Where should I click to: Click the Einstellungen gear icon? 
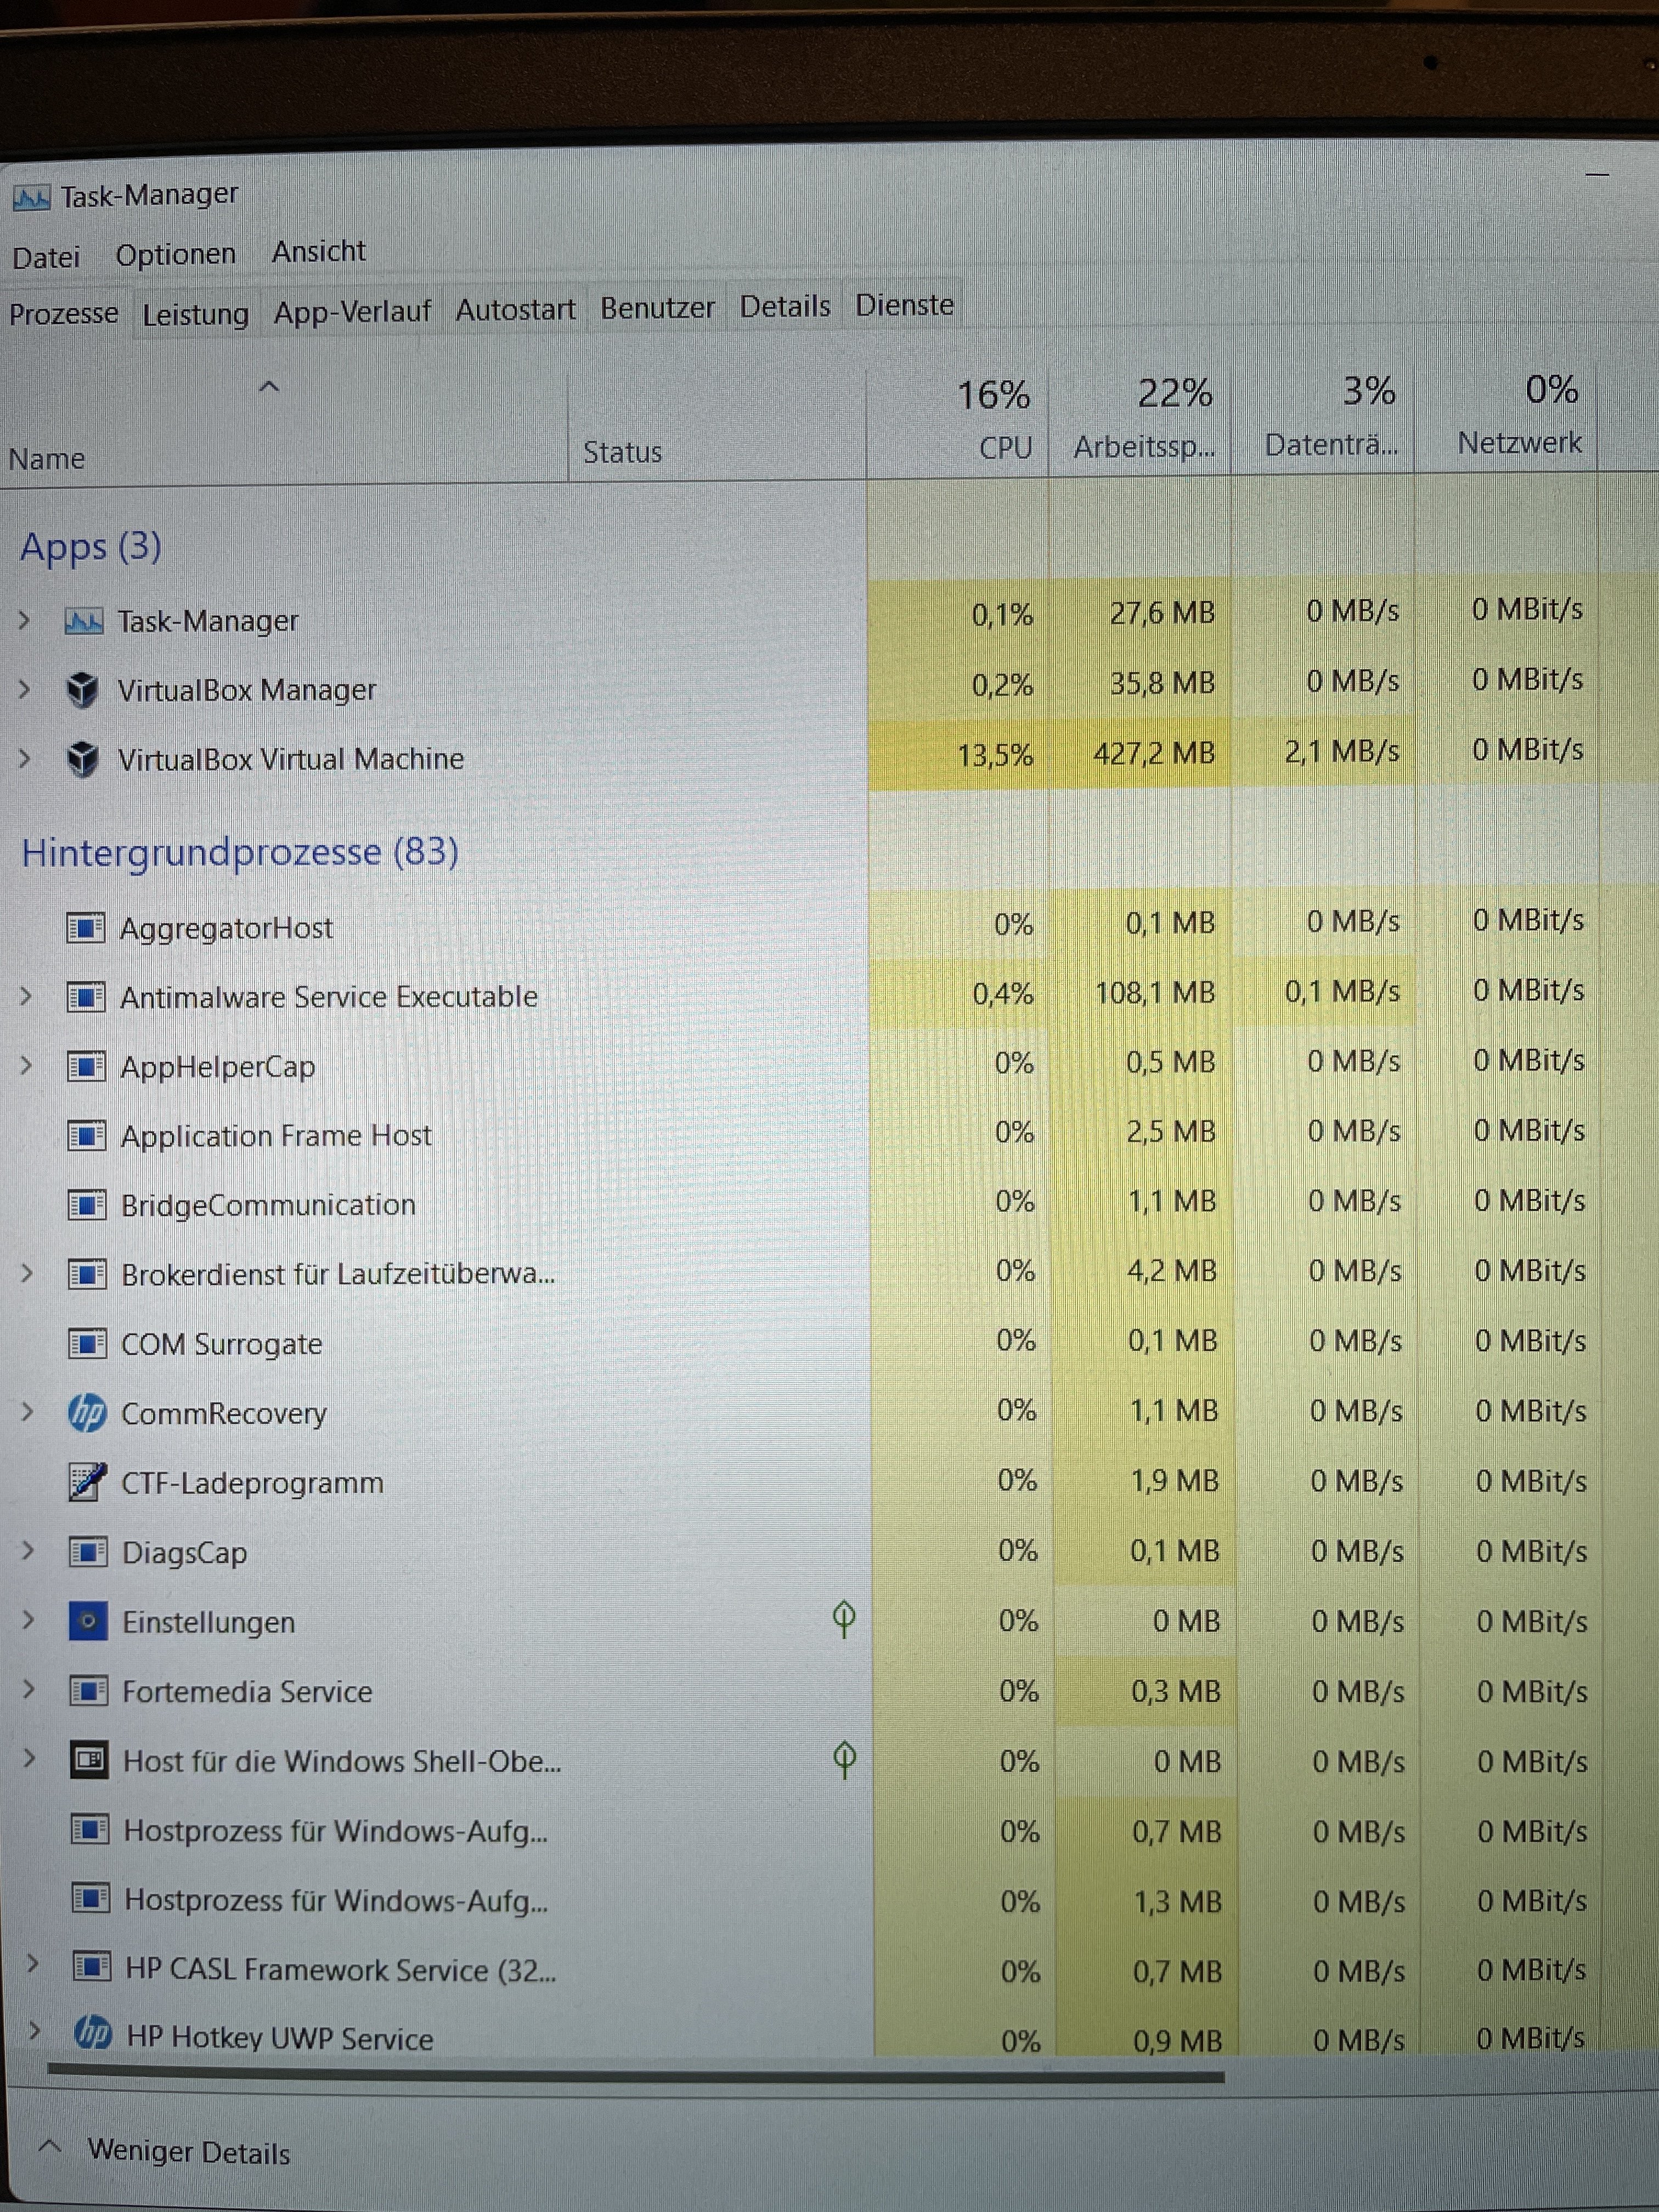point(88,1621)
